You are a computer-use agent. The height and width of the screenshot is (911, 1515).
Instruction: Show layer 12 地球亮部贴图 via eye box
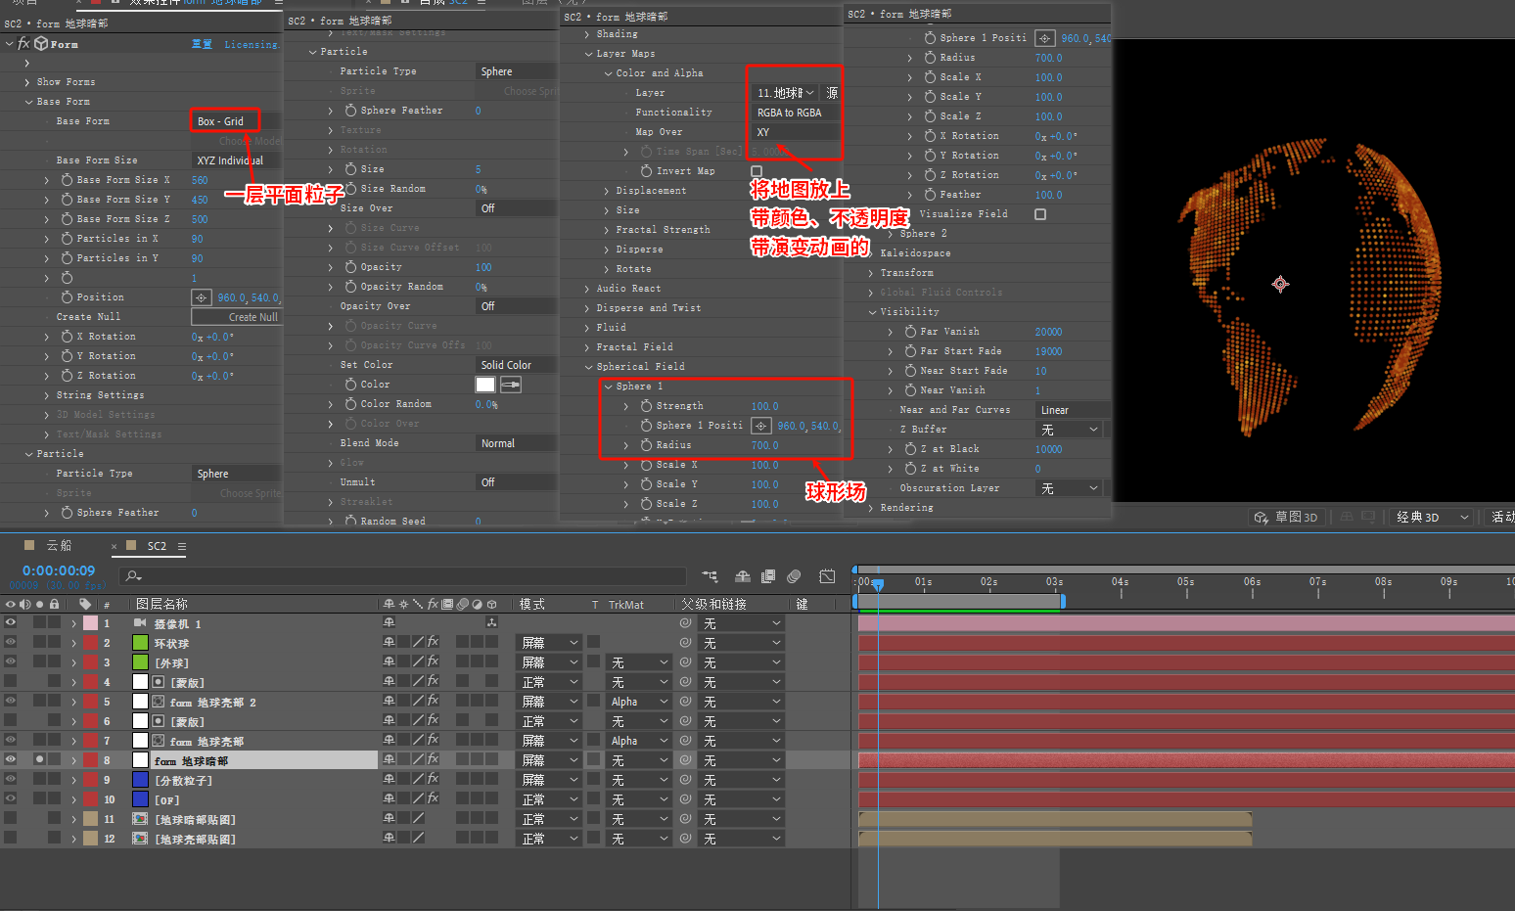tap(11, 839)
